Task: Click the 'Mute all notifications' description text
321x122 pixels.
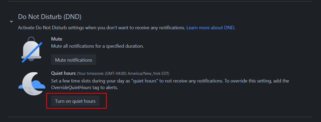Action: [97, 46]
